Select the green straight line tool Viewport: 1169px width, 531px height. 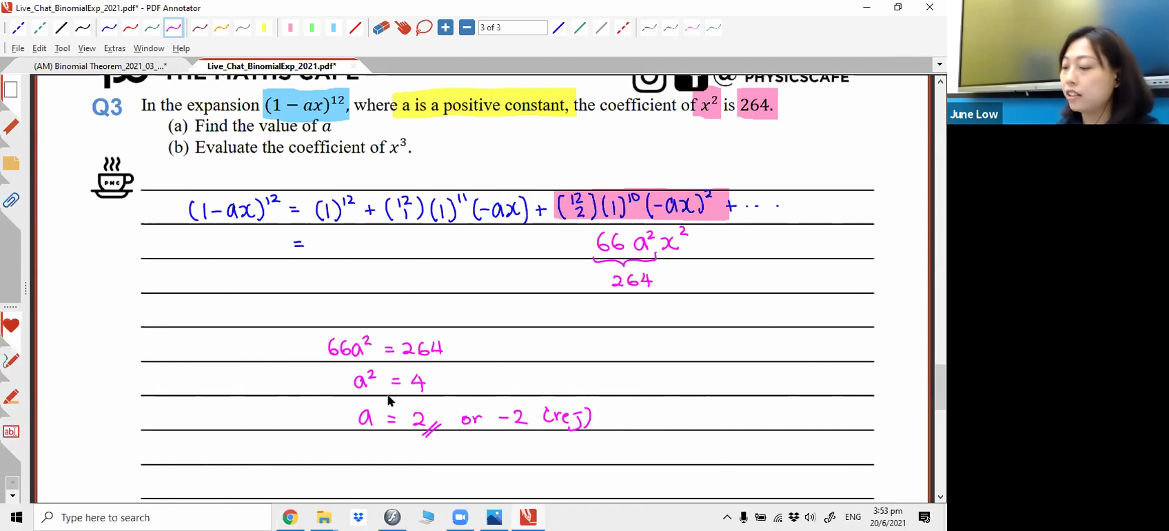pyautogui.click(x=580, y=28)
